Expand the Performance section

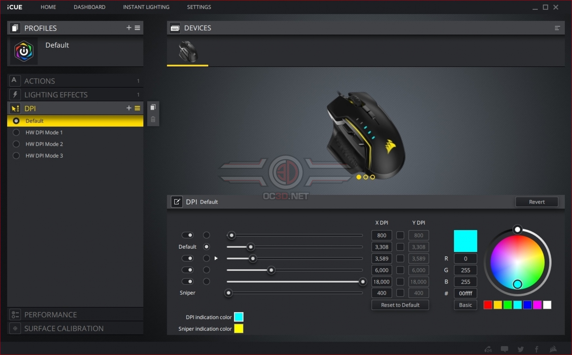click(50, 315)
